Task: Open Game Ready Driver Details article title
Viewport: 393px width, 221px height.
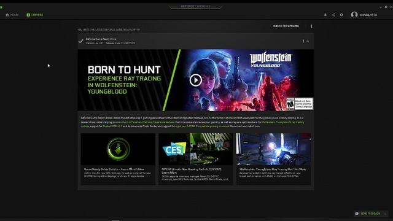Action: coord(114,169)
